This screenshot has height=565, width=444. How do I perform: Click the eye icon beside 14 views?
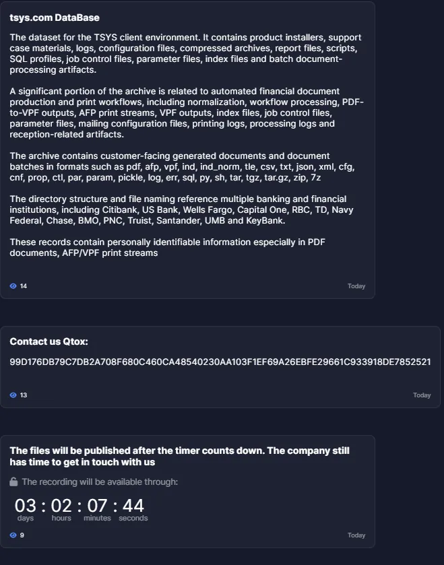(x=13, y=286)
